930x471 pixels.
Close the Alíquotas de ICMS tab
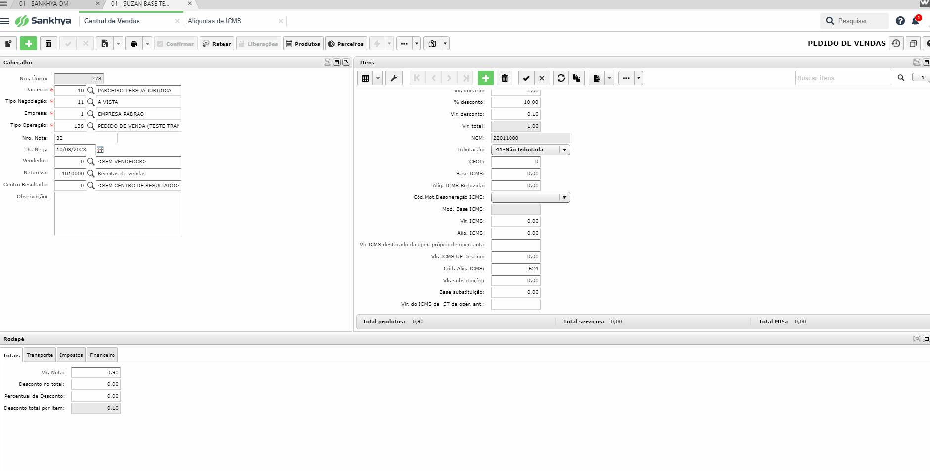point(281,21)
